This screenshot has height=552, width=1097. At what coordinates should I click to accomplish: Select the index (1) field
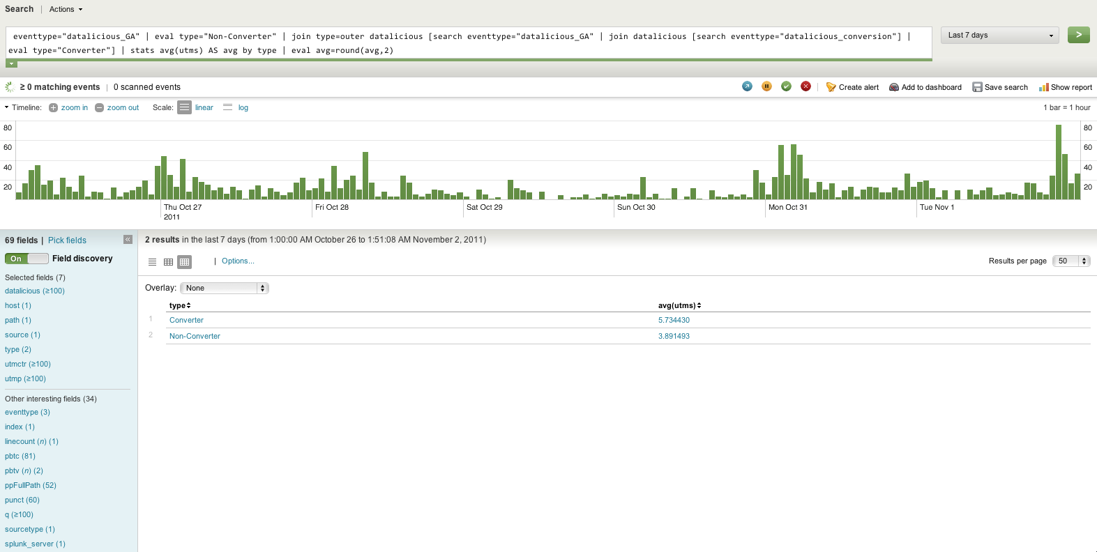pos(20,427)
